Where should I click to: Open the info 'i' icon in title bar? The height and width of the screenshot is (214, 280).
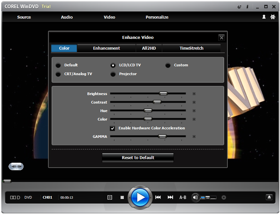(248, 7)
